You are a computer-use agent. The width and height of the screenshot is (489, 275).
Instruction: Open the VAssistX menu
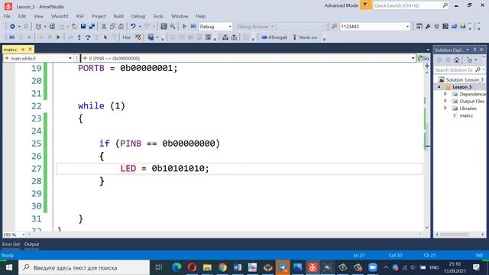point(60,16)
